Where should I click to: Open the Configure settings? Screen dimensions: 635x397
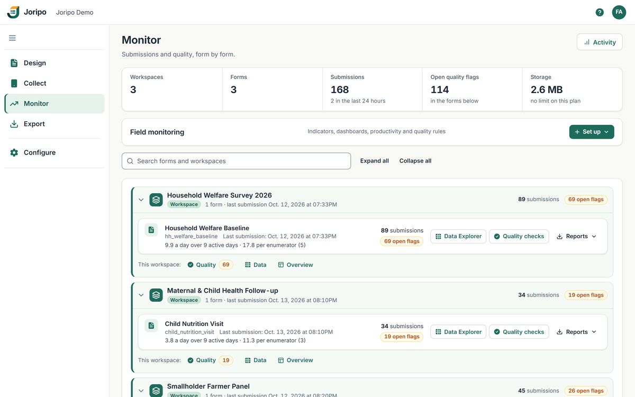coord(55,152)
